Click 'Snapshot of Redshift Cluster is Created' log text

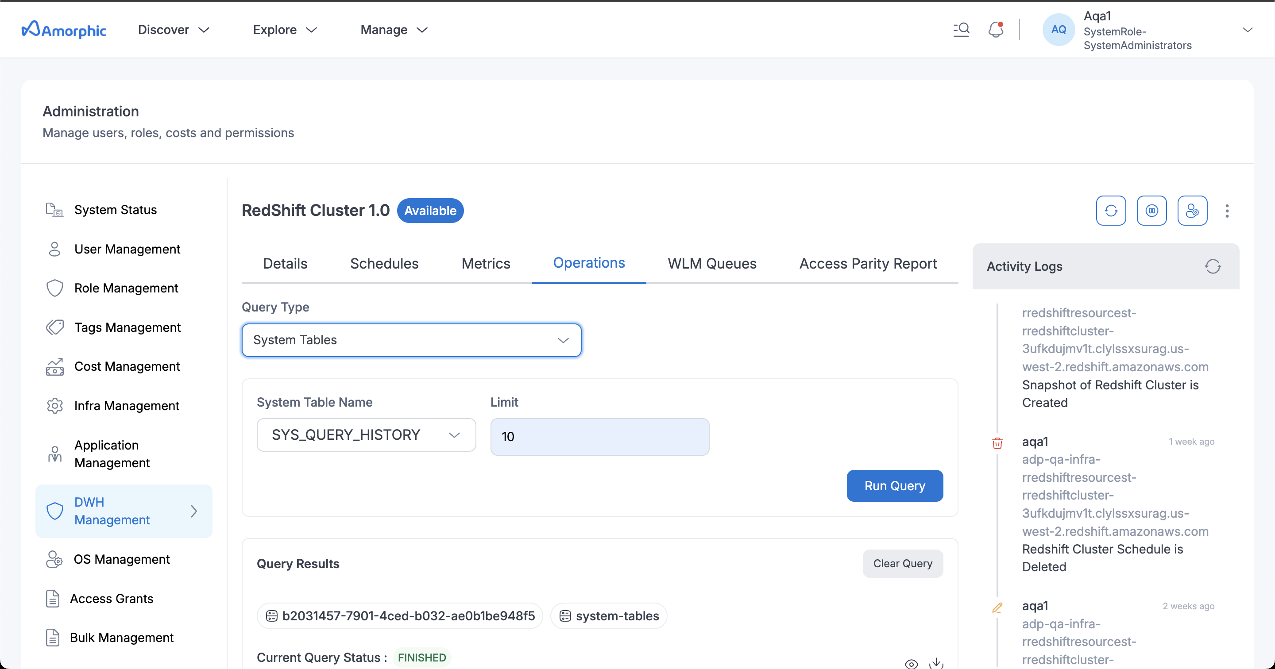point(1110,394)
